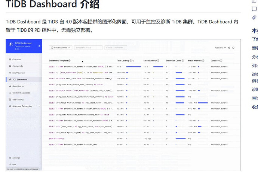This screenshot has width=258, height=172.
Task: Click the Database column info icon
Action: point(221,61)
